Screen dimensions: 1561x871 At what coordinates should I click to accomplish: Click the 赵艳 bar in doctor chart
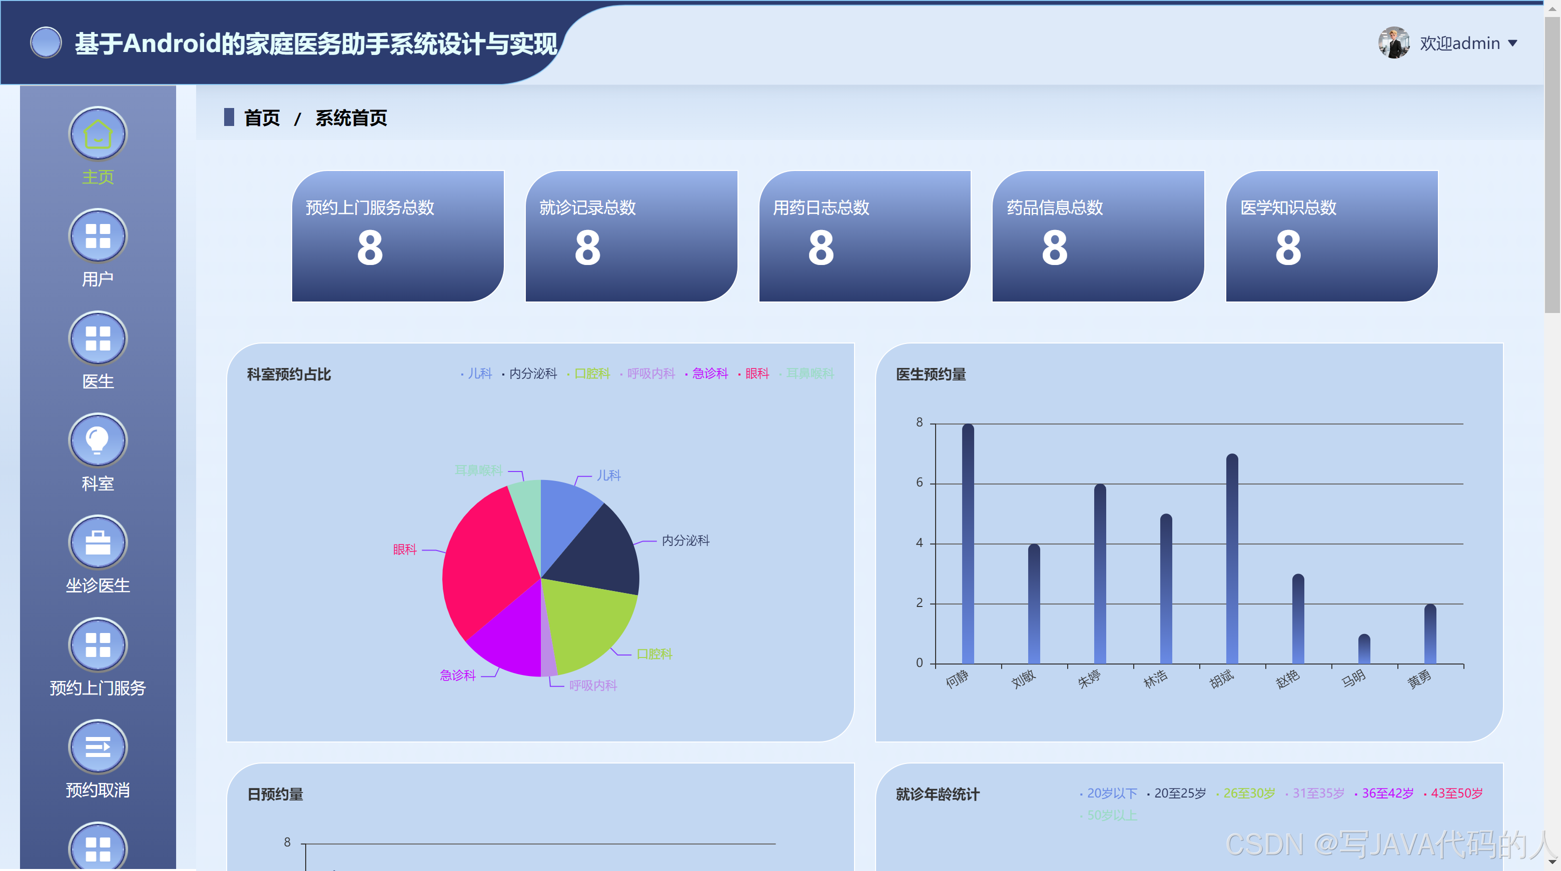pos(1298,618)
